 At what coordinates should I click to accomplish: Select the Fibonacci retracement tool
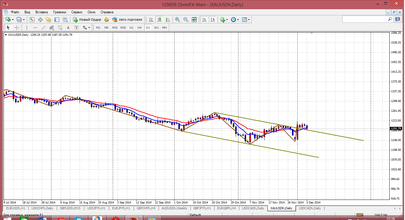[x=60, y=27]
